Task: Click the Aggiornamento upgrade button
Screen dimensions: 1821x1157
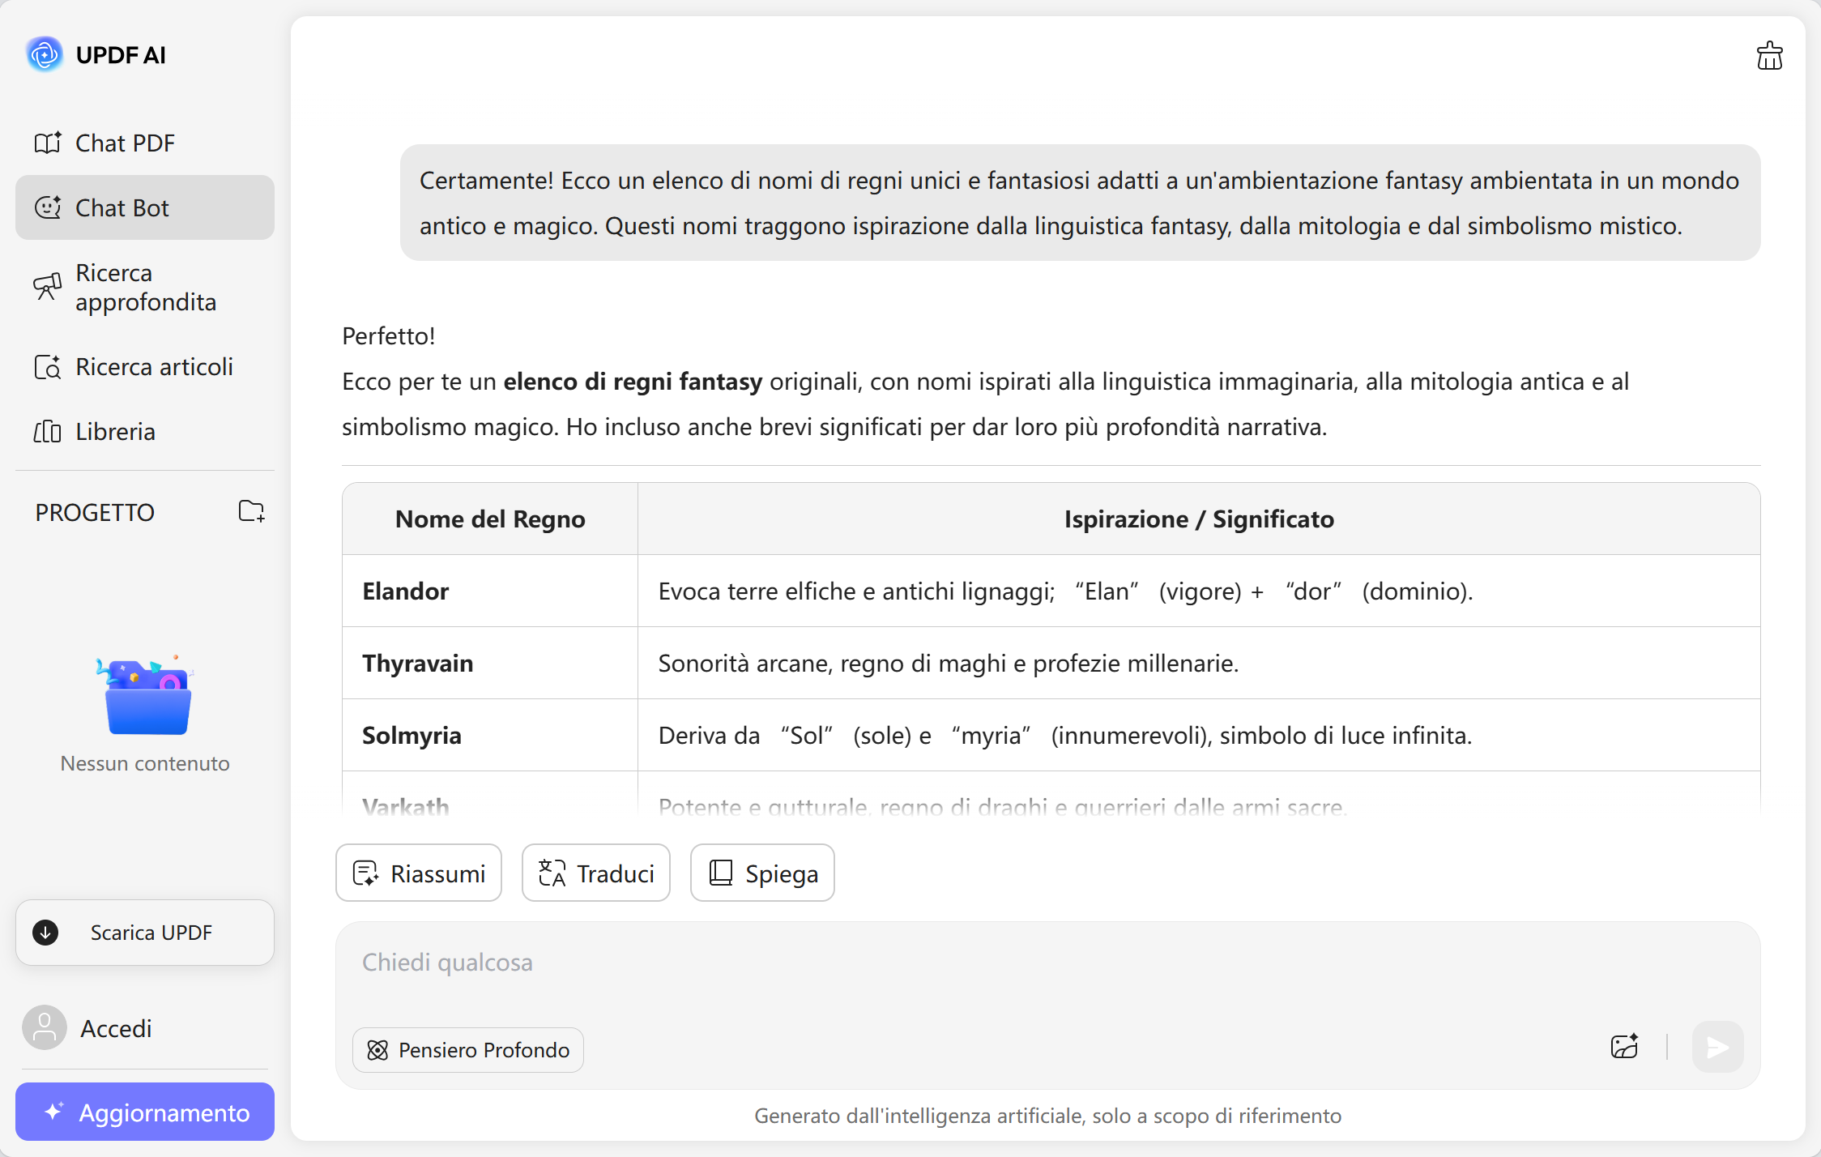Action: 145,1112
